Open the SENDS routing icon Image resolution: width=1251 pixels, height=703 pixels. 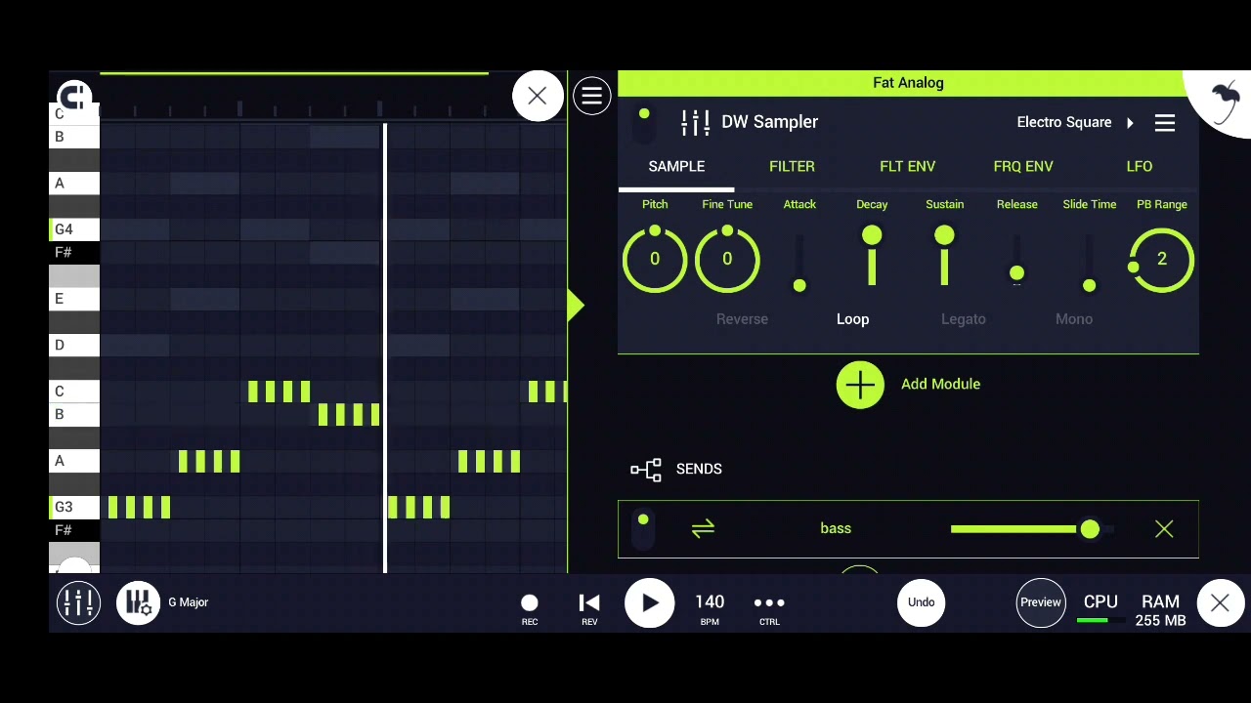click(x=646, y=470)
